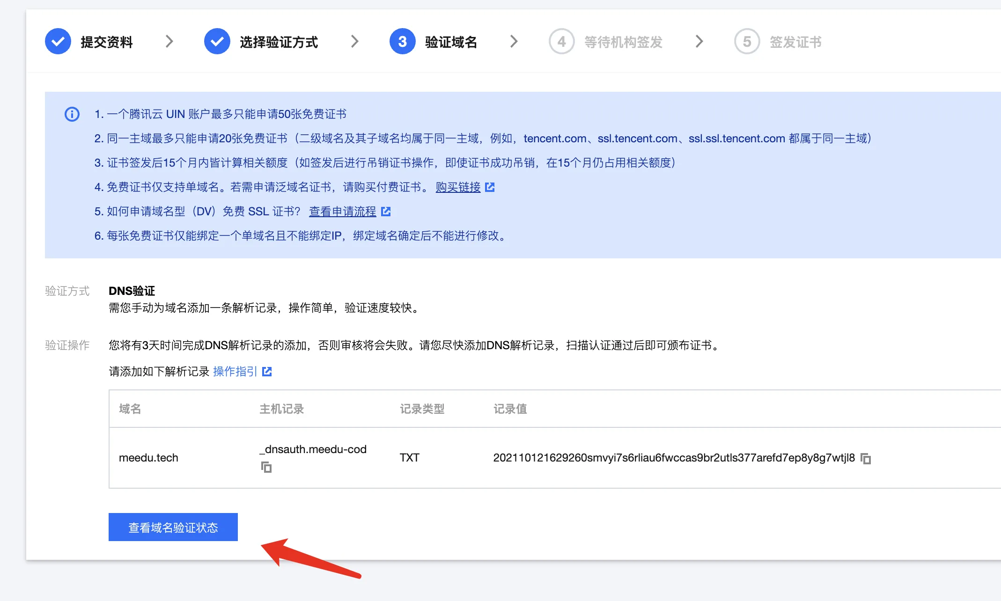Click notice line 6 about 不能绑定IP
1001x601 pixels.
[302, 236]
